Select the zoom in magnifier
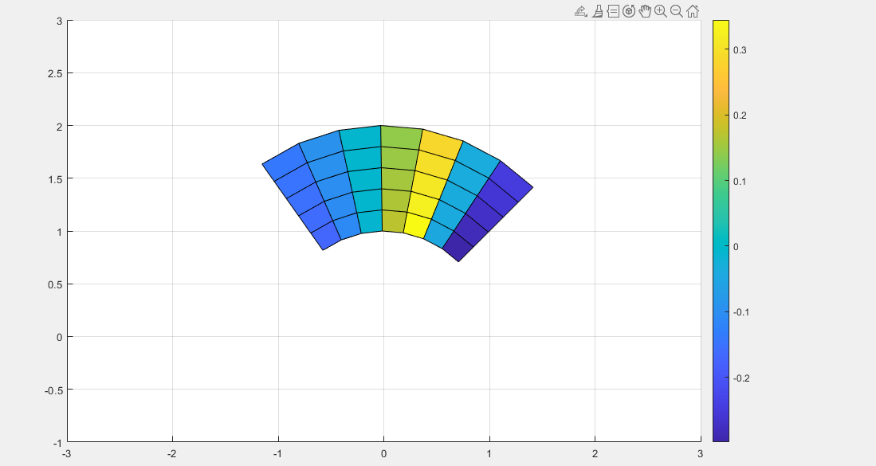Screen dimensions: 876x466 coord(661,11)
